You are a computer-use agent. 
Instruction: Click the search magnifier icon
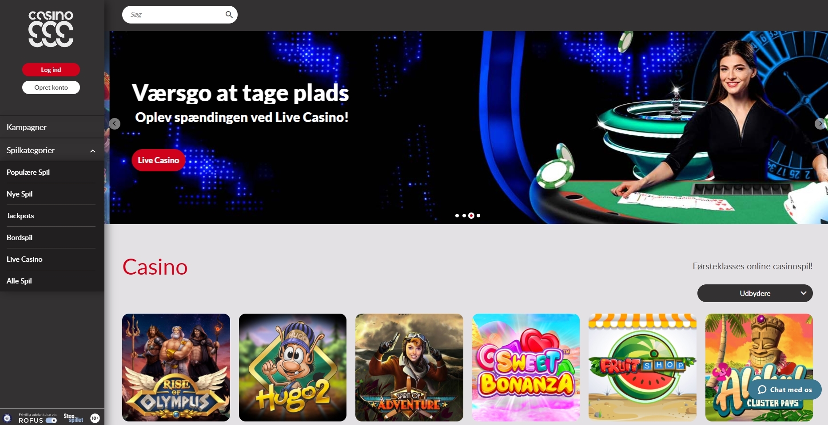(229, 15)
